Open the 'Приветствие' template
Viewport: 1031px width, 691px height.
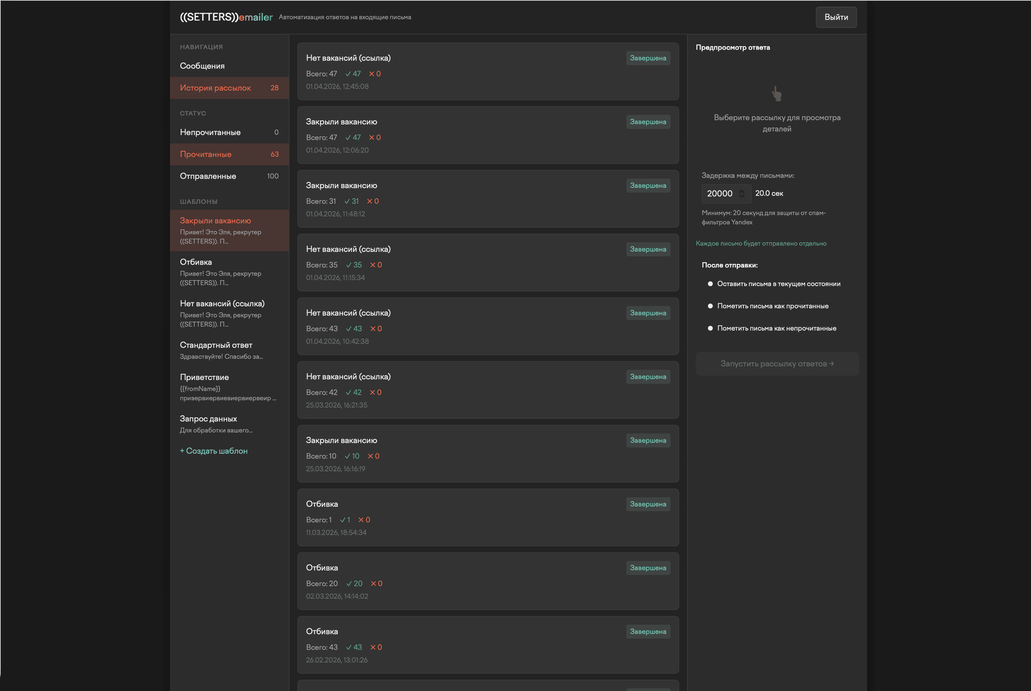204,377
